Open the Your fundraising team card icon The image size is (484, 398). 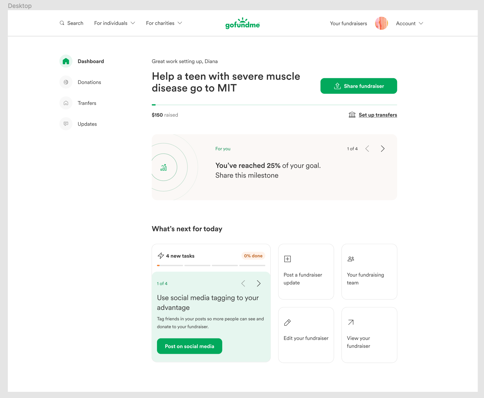351,259
